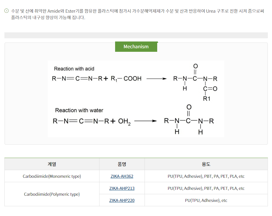Click the hatched divider bar above Mechanism
The height and width of the screenshot is (216, 272).
click(x=136, y=35)
